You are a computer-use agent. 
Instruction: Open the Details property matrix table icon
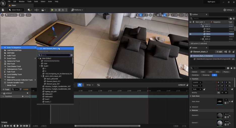point(228,68)
